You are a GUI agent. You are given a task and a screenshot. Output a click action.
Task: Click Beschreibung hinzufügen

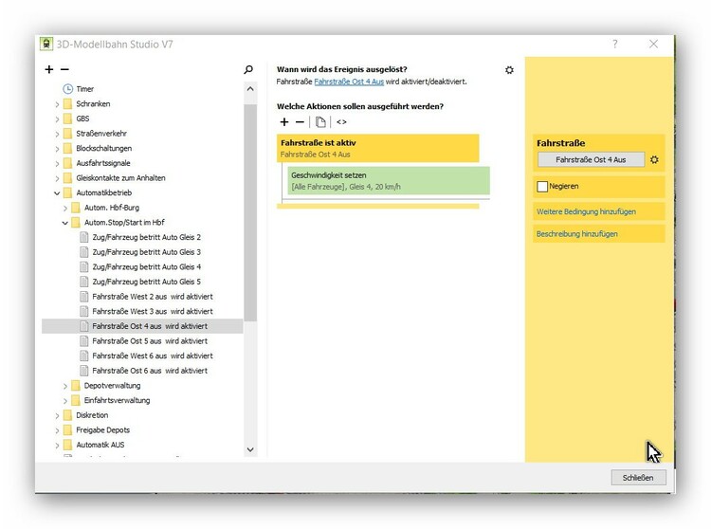[576, 234]
